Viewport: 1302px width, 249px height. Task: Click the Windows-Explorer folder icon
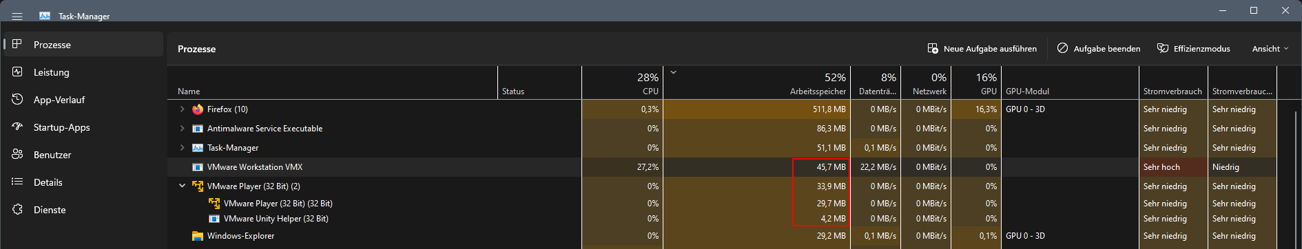pyautogui.click(x=198, y=236)
